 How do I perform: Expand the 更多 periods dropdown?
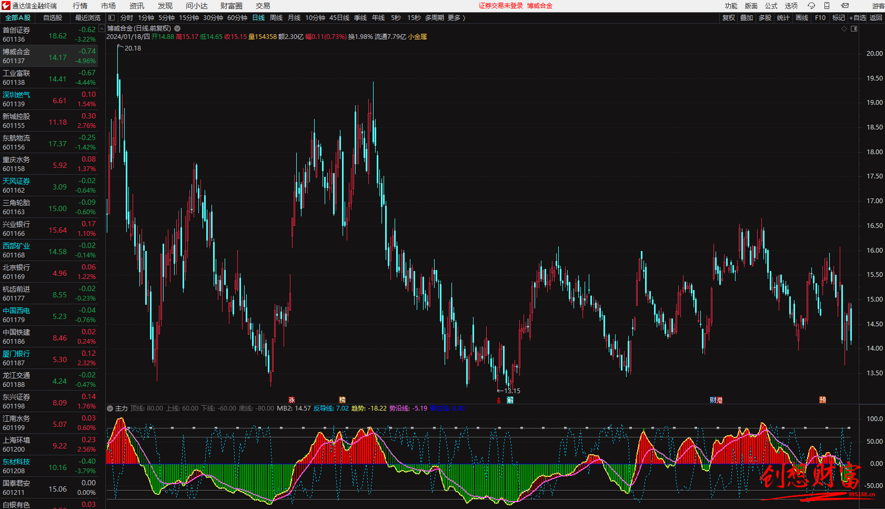click(456, 18)
